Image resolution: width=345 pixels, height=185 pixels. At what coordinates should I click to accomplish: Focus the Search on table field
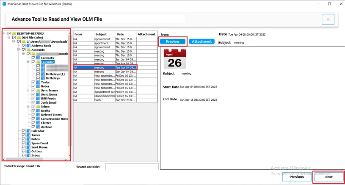click(x=132, y=167)
